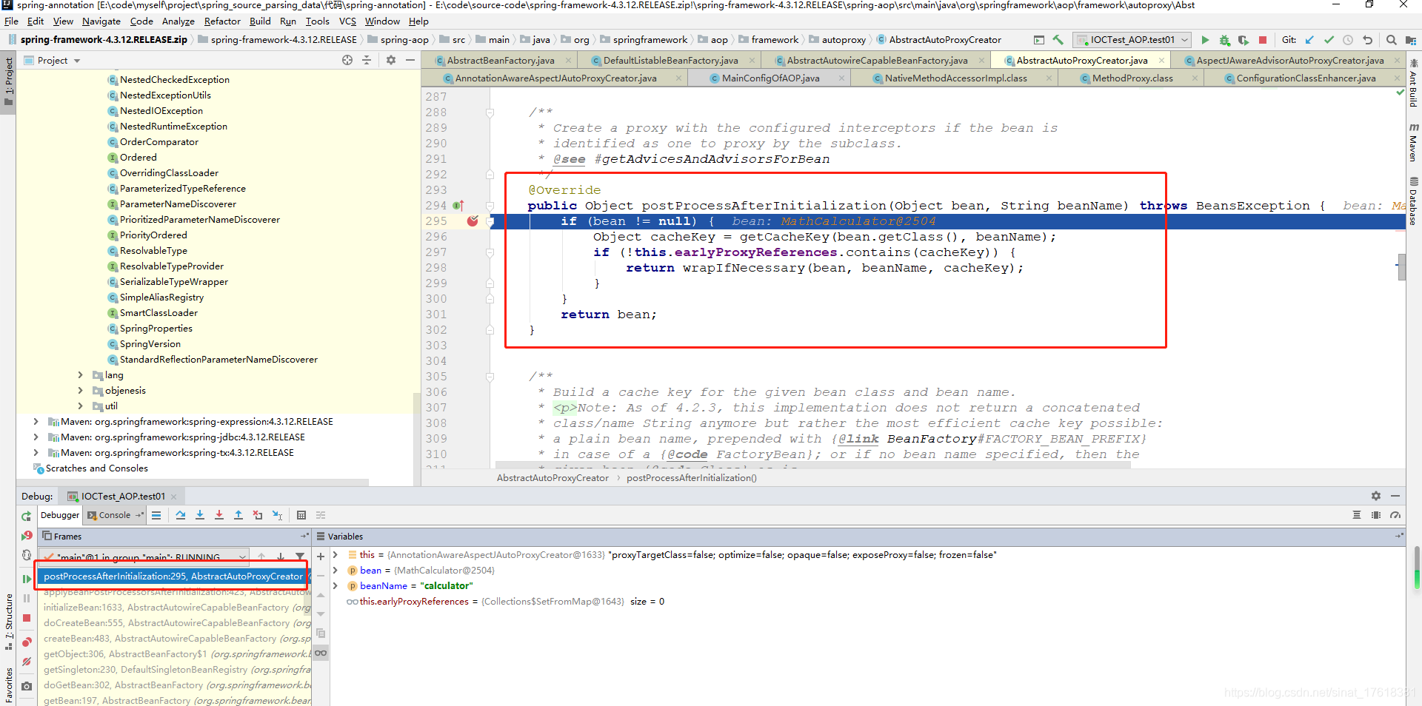This screenshot has height=706, width=1422.
Task: View breakpoints double red dot icon
Action: coord(27,642)
